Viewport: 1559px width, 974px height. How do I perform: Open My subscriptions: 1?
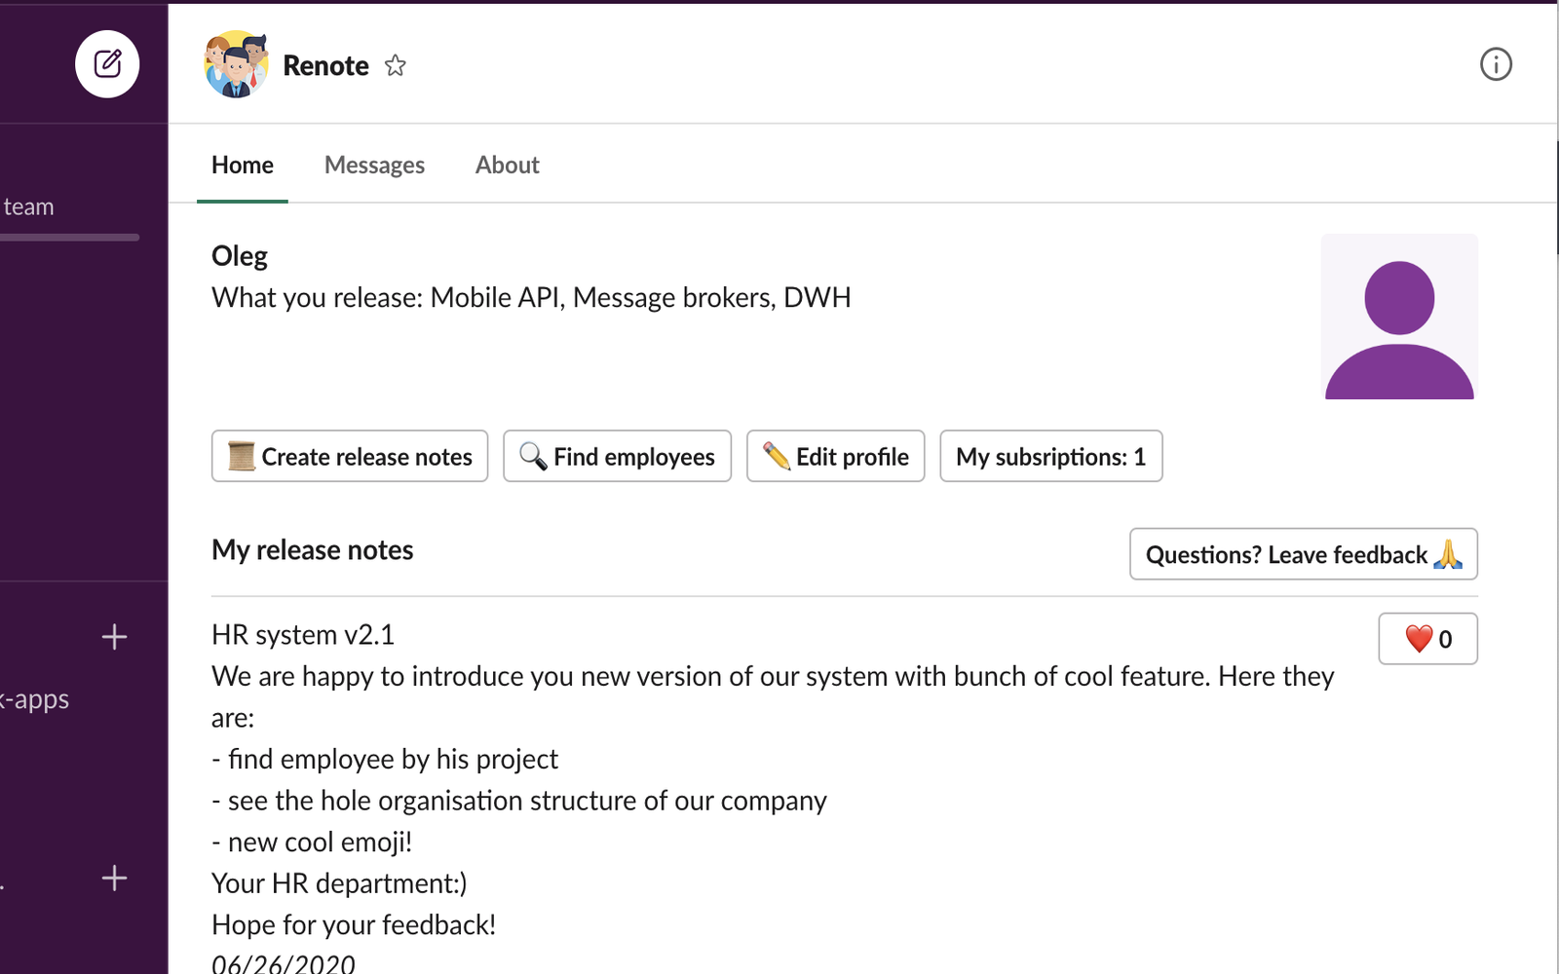click(x=1050, y=456)
